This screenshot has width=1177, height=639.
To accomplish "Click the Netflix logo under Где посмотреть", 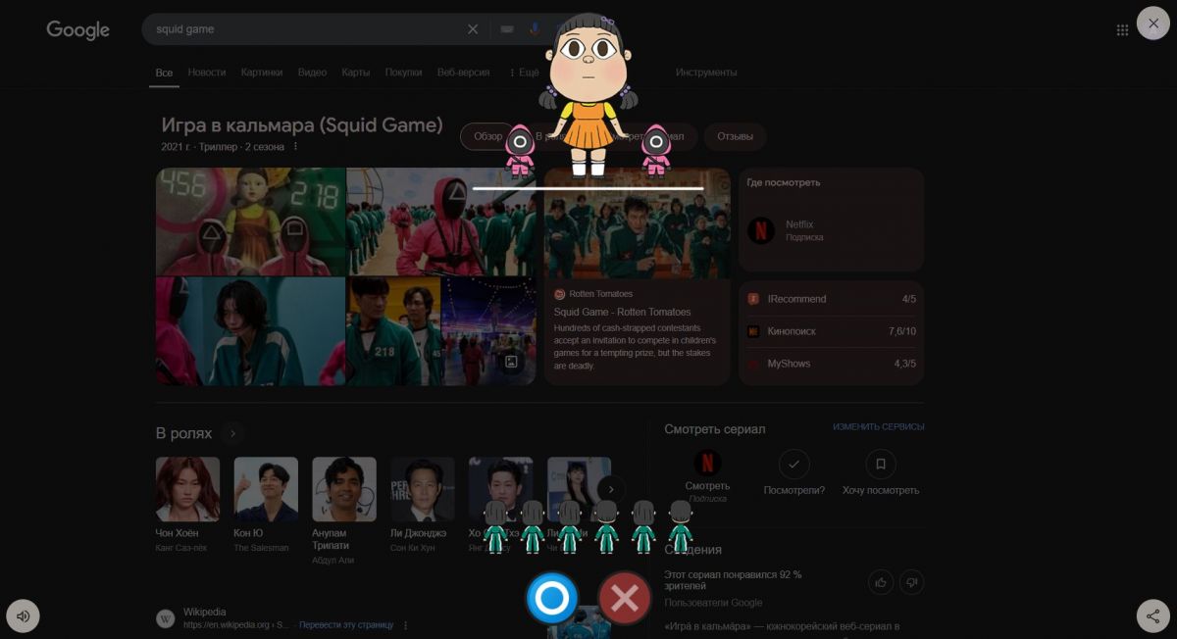I will coord(761,230).
